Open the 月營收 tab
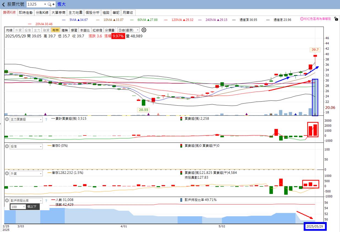 tap(128, 13)
